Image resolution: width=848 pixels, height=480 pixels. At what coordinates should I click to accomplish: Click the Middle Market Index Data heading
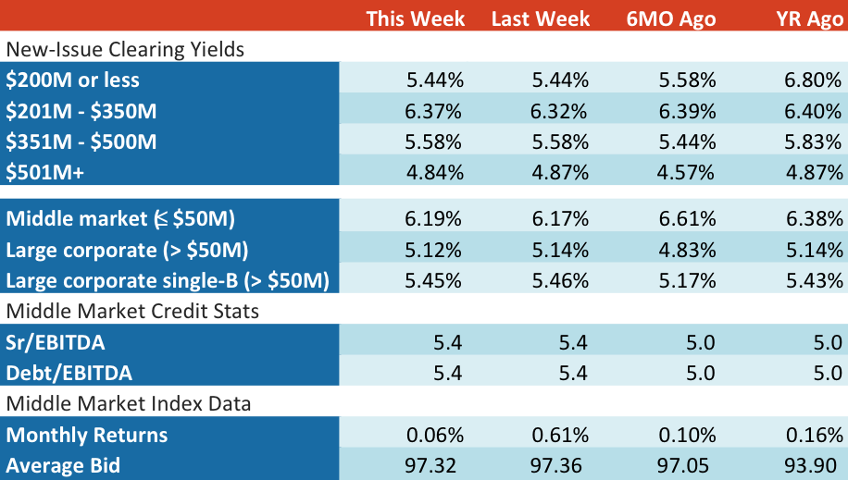(x=128, y=404)
